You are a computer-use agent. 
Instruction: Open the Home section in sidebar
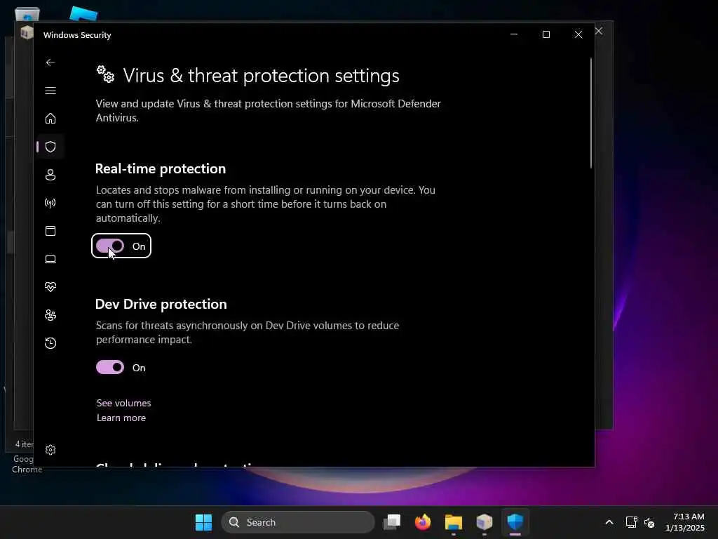pos(50,118)
